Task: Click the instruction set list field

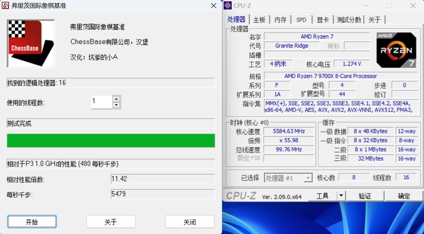Action: 341,106
